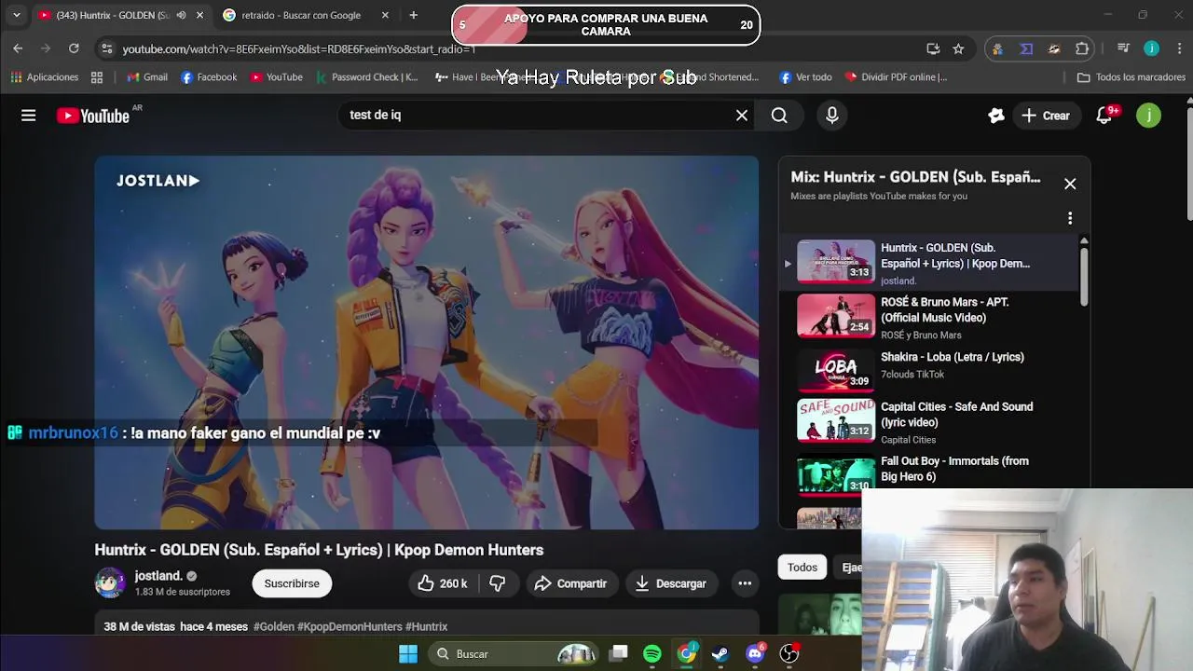Click the Crear button
This screenshot has height=671, width=1193.
(1046, 116)
